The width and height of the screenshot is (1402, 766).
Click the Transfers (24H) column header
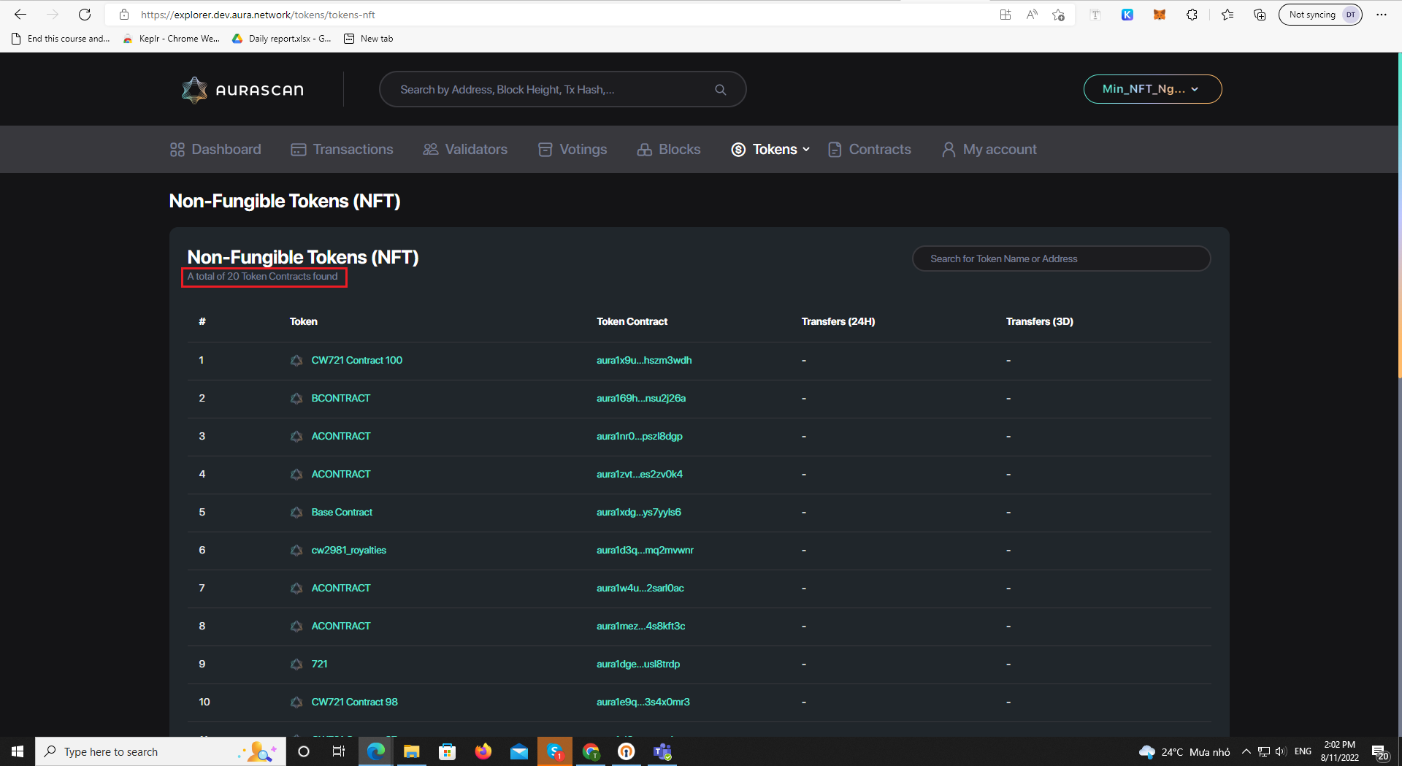pyautogui.click(x=838, y=322)
